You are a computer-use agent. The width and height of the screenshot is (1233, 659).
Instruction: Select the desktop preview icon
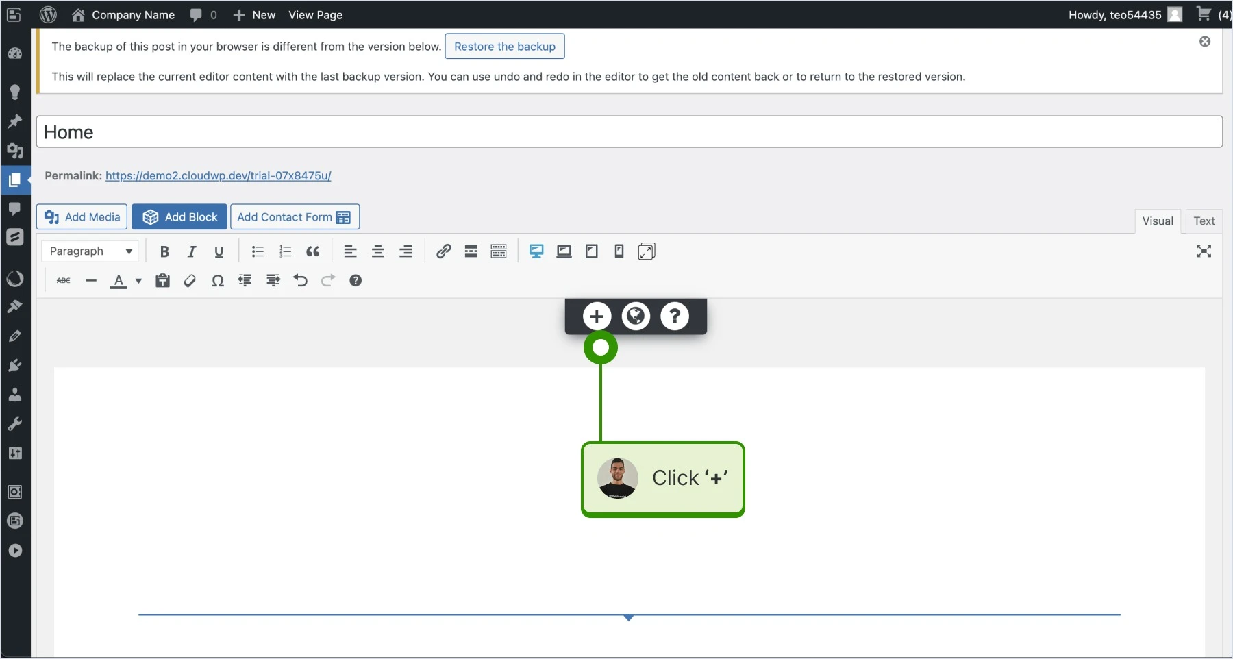coord(536,251)
